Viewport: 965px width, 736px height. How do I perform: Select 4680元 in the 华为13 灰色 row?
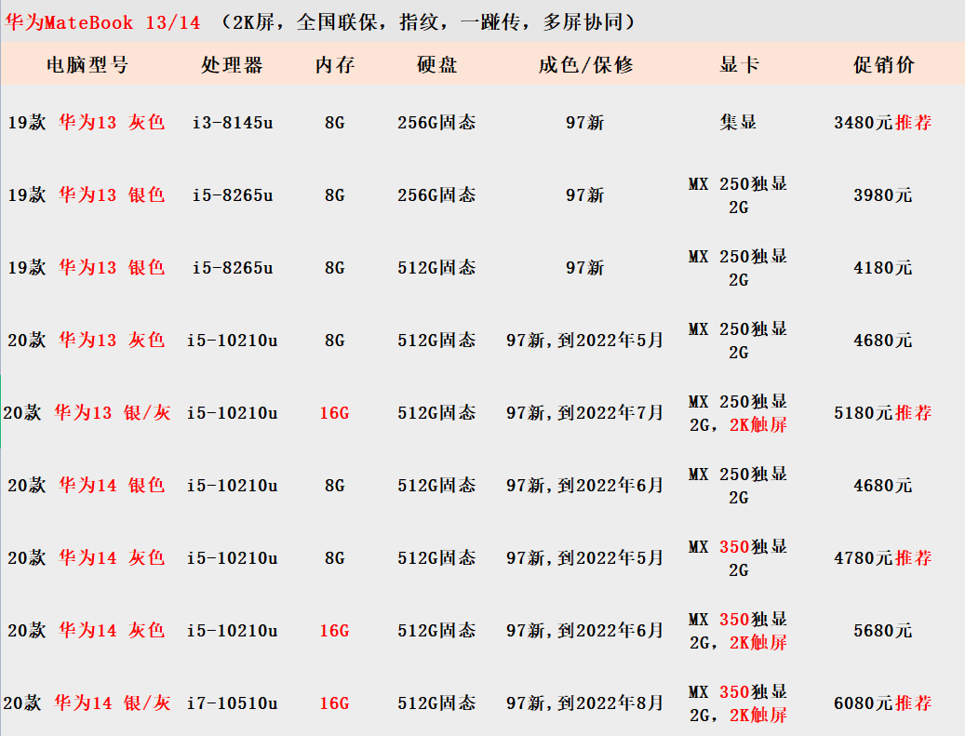click(882, 341)
